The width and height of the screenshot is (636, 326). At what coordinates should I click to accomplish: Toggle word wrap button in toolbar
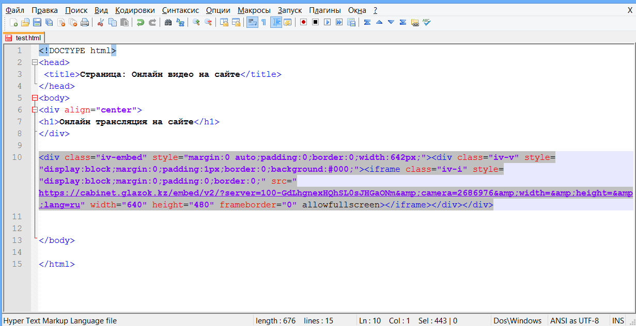pos(252,22)
